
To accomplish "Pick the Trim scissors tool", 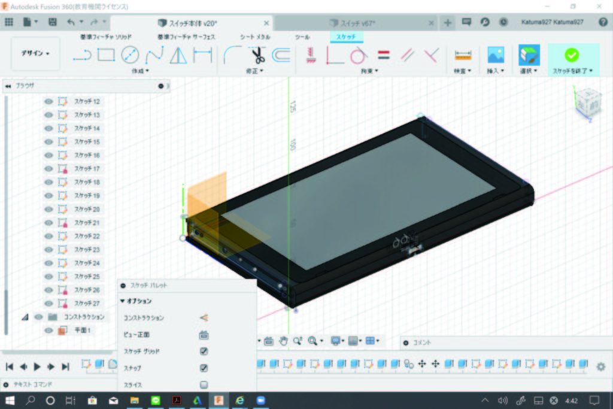I will pos(258,56).
